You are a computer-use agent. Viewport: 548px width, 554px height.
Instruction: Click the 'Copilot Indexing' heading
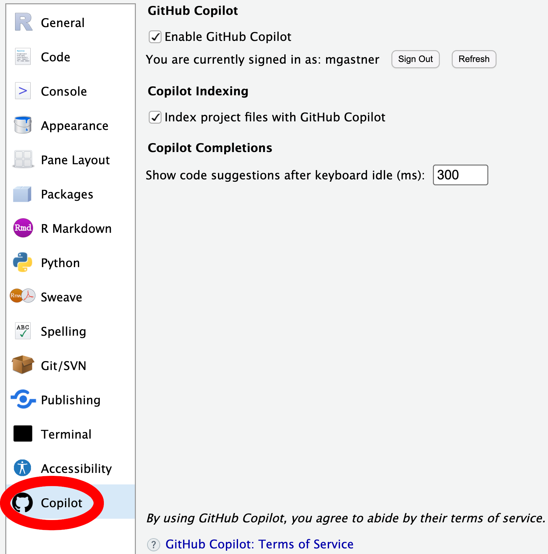(198, 91)
